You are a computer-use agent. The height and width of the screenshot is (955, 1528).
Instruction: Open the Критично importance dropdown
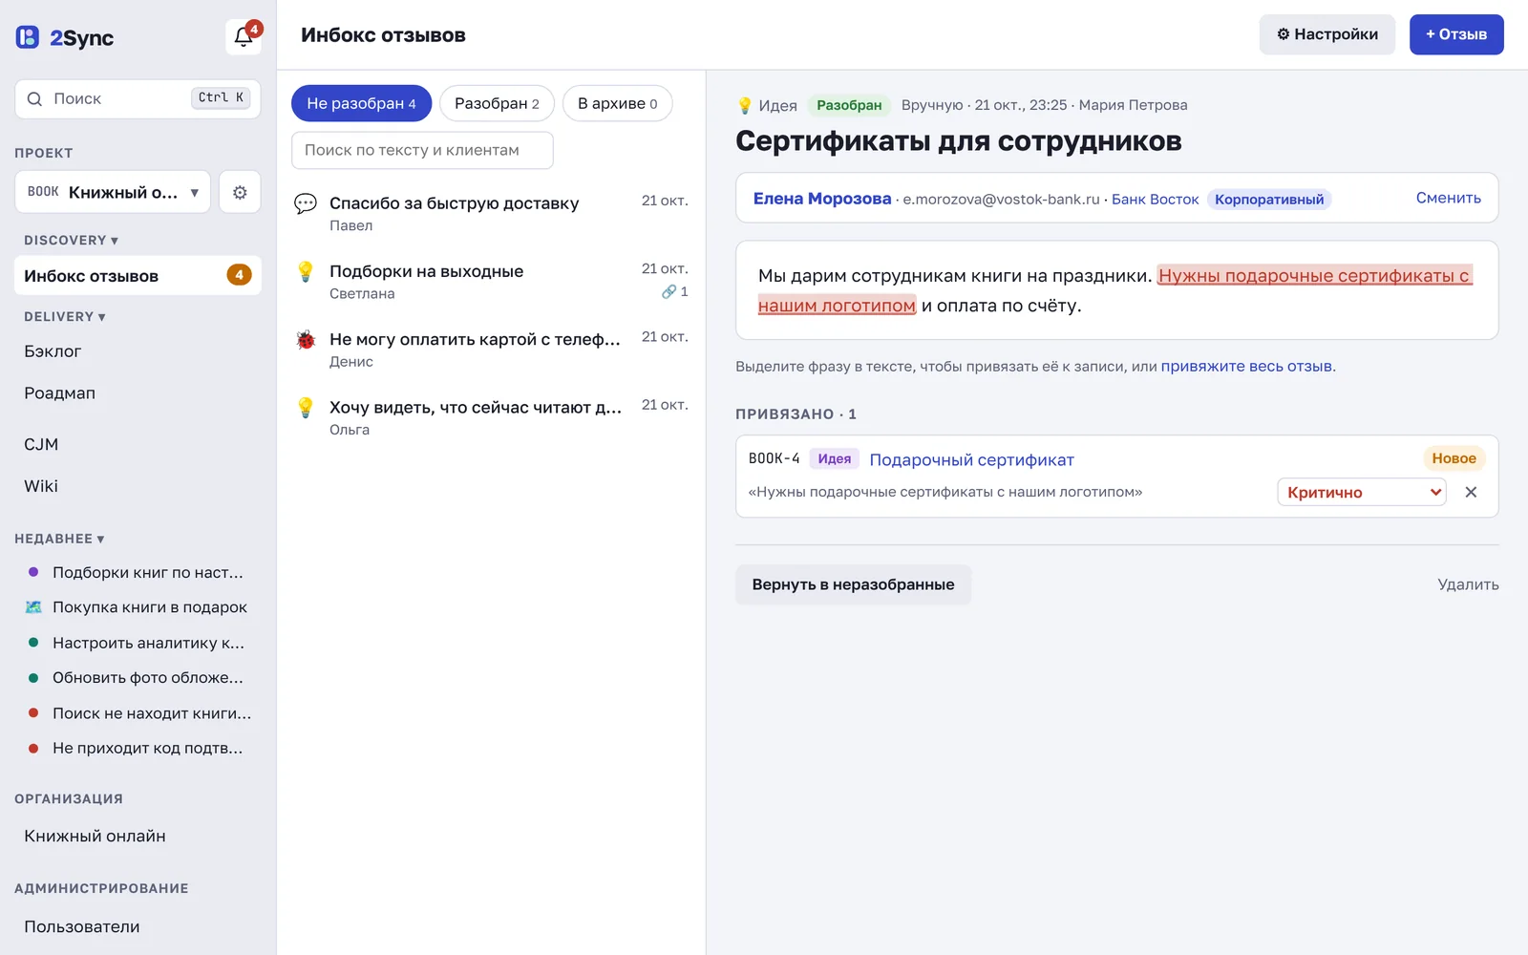coord(1362,492)
